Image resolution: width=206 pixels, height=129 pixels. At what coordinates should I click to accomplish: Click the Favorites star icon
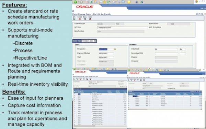click(105, 2)
